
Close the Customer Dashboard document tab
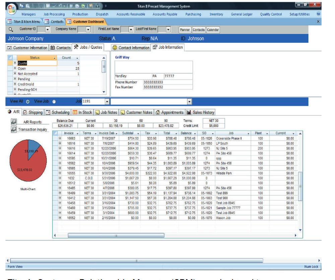pos(318,21)
